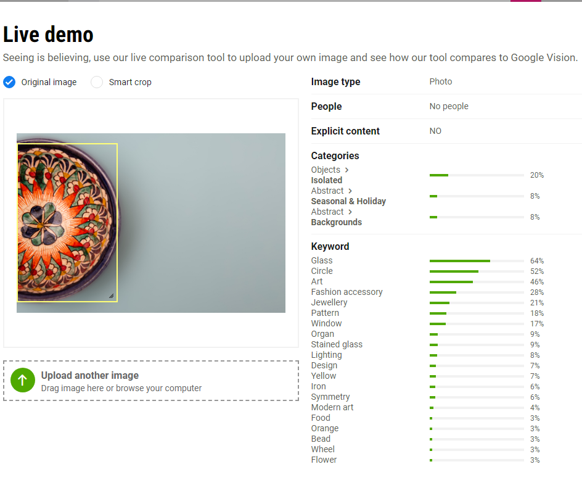The image size is (582, 480).
Task: Click the Fashion accessory keyword
Action: click(346, 292)
